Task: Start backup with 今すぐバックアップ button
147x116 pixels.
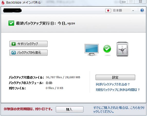Action: (x=29, y=44)
